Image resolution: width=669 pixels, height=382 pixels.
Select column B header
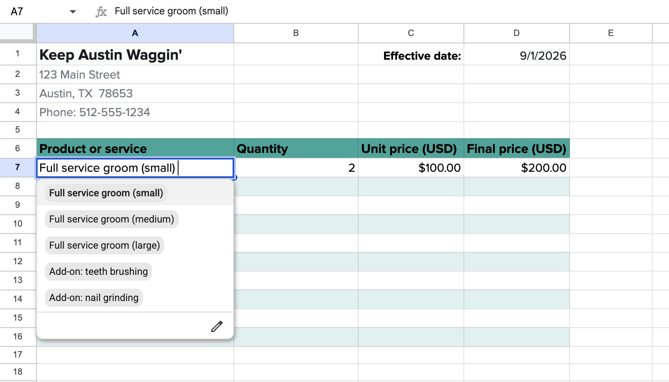tap(296, 33)
